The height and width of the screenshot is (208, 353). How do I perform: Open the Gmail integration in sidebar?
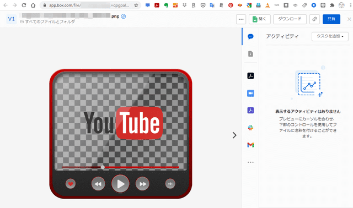tap(250, 145)
